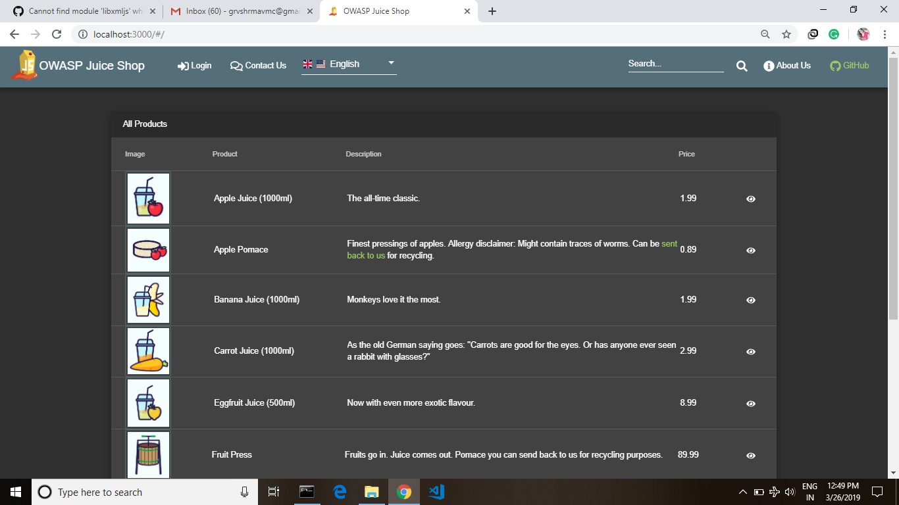Bookmark this page with star icon
Screen dimensions: 899x505
tap(786, 34)
